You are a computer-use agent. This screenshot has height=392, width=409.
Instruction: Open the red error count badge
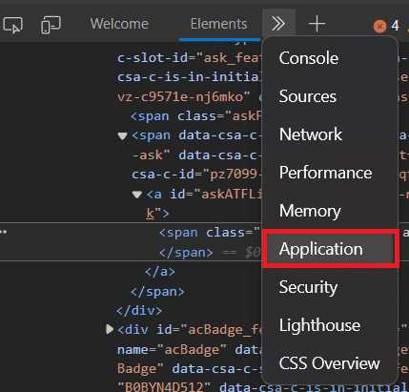(x=386, y=26)
